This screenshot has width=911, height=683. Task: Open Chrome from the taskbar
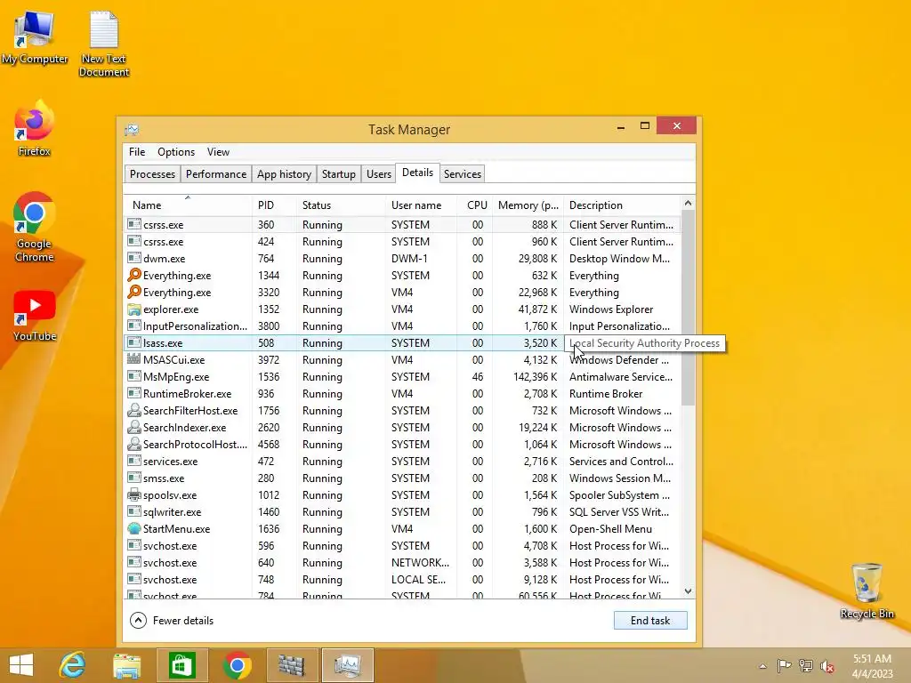pyautogui.click(x=237, y=665)
